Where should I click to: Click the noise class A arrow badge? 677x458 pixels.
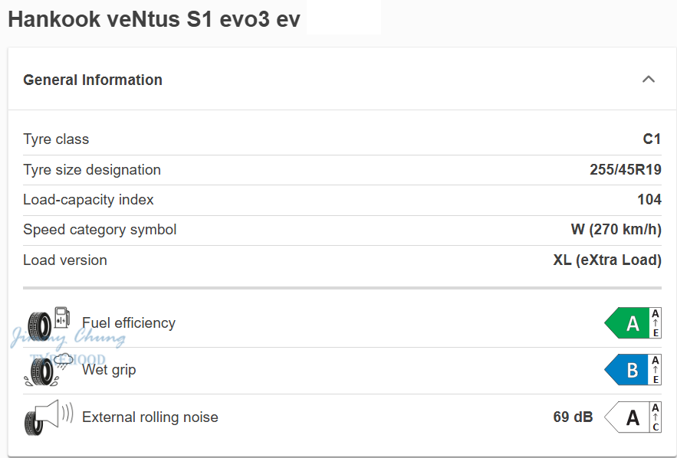(x=628, y=417)
